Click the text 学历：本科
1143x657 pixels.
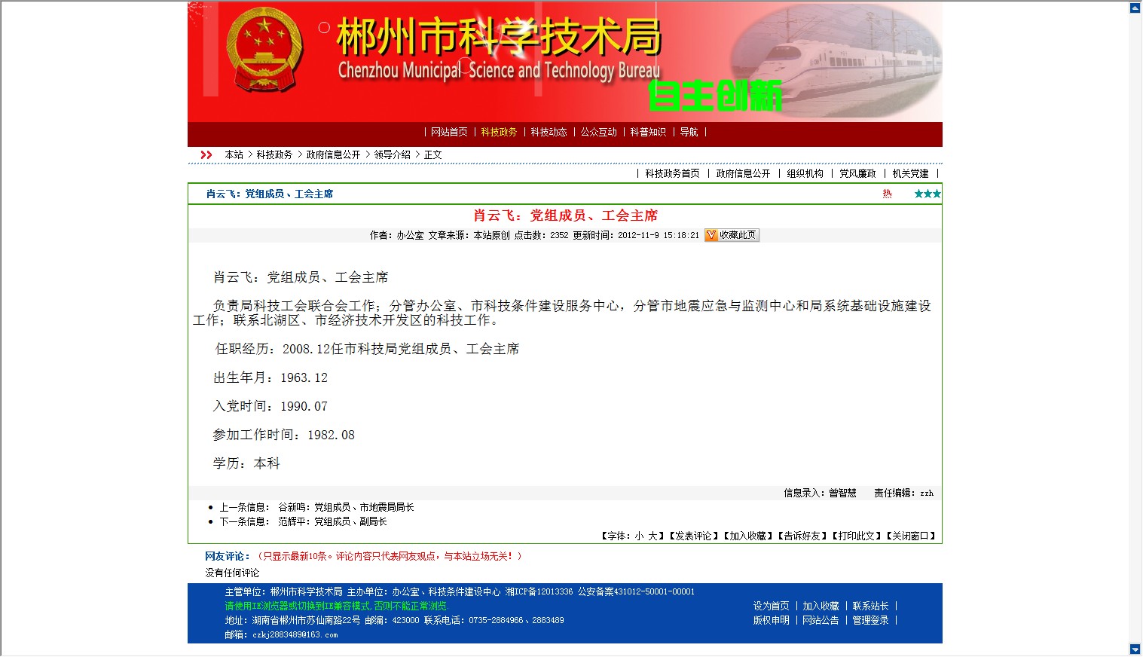coord(246,463)
